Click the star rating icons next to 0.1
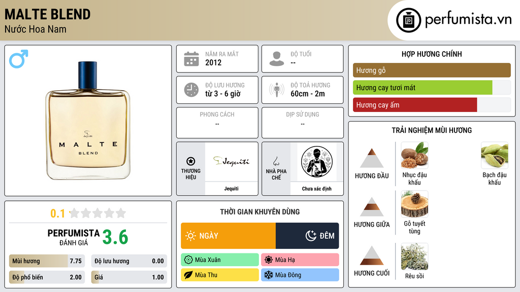 [x=97, y=213]
